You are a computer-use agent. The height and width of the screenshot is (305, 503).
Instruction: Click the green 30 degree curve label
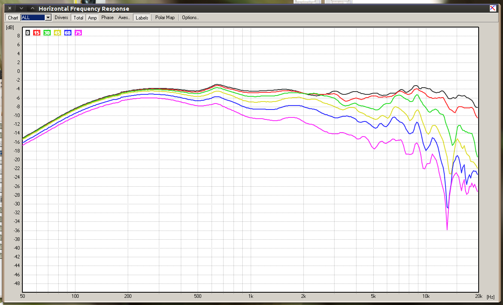pos(47,33)
